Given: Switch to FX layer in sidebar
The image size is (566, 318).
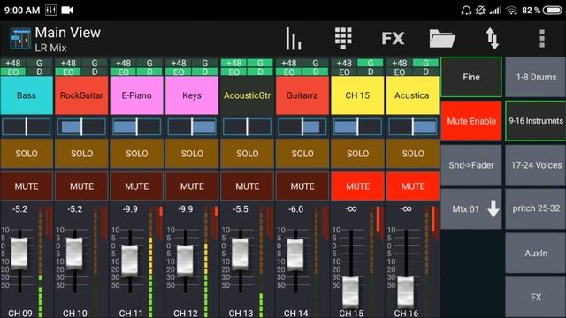Looking at the screenshot, I should pos(536,297).
